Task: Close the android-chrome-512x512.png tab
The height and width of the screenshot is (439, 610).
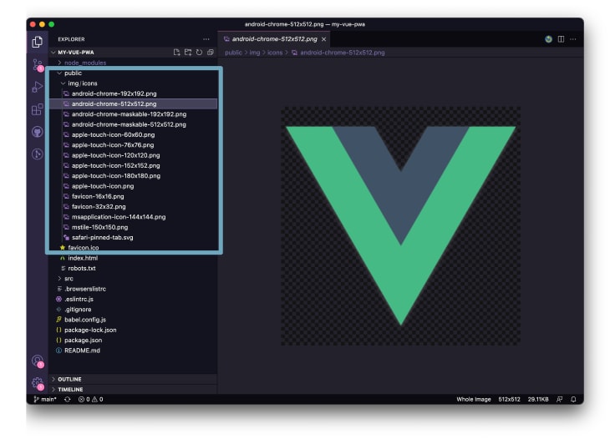Action: pyautogui.click(x=323, y=39)
